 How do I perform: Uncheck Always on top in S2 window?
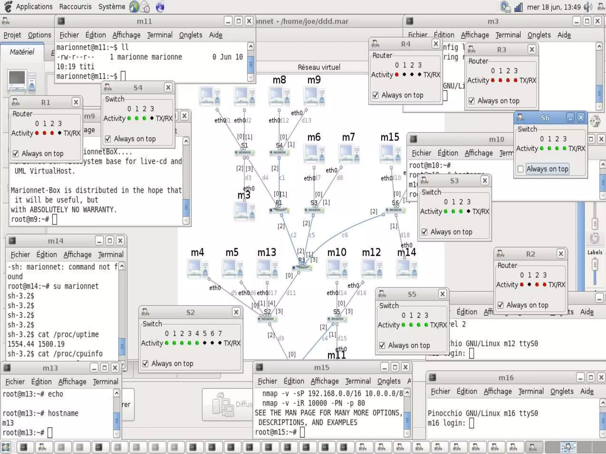(x=145, y=364)
